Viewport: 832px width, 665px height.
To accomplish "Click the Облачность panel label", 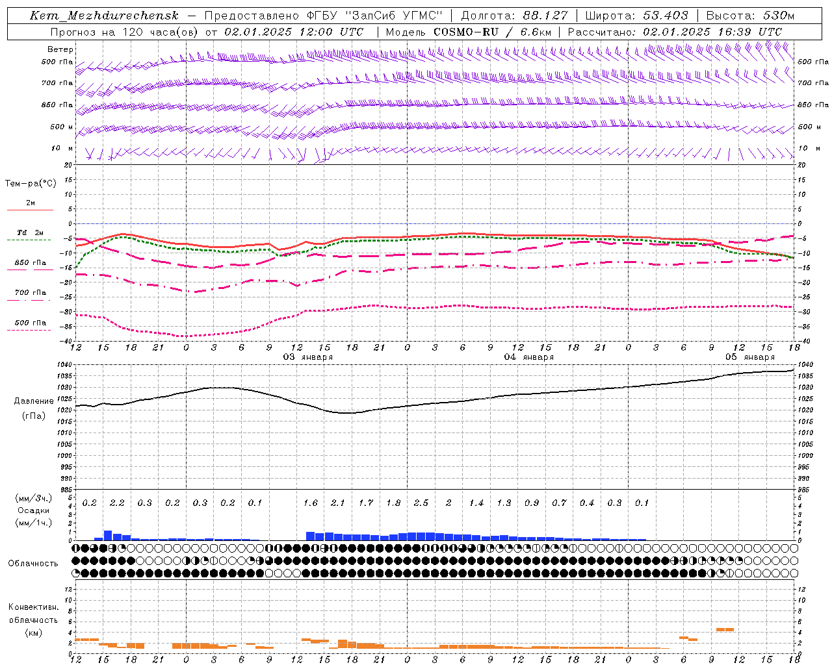I will [33, 563].
